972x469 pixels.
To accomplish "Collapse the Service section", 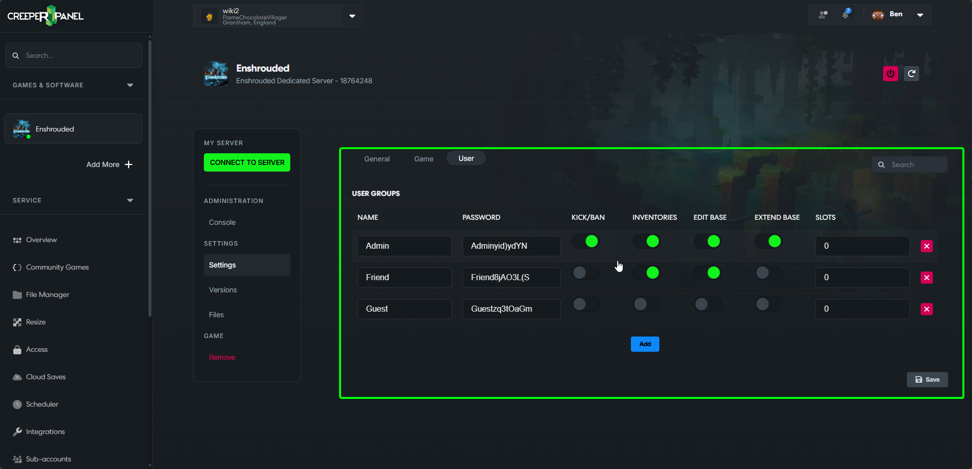I will [x=130, y=200].
